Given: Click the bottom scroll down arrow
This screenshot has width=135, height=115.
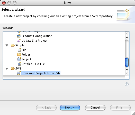Looking at the screenshot, I should pos(127,73).
